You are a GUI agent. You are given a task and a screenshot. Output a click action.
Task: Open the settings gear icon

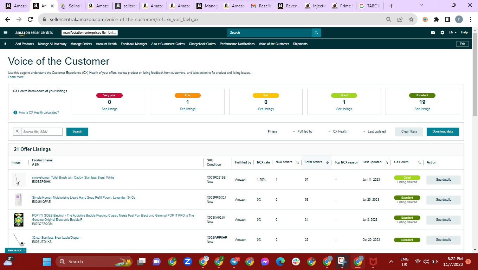click(x=442, y=32)
